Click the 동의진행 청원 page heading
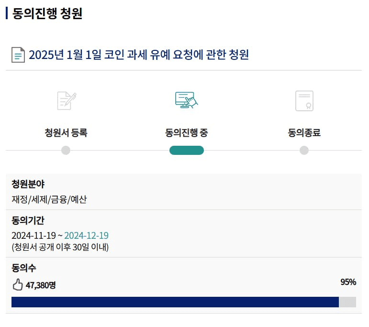 pyautogui.click(x=47, y=13)
